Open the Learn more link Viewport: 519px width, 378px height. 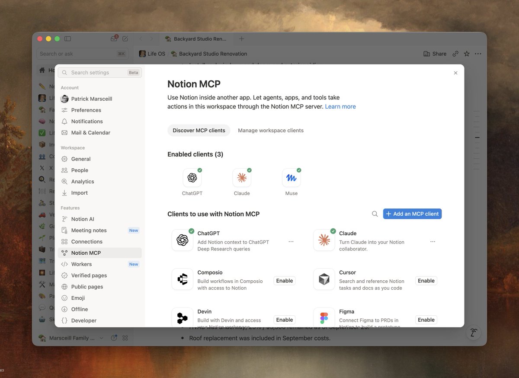click(x=340, y=106)
